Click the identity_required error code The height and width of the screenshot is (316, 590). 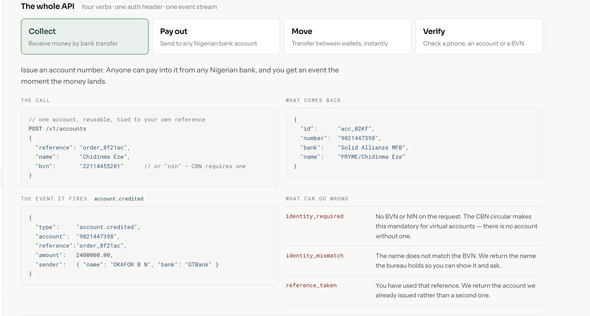click(315, 216)
